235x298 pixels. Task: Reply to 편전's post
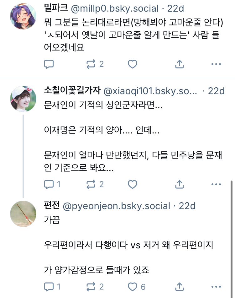pyautogui.click(x=49, y=286)
